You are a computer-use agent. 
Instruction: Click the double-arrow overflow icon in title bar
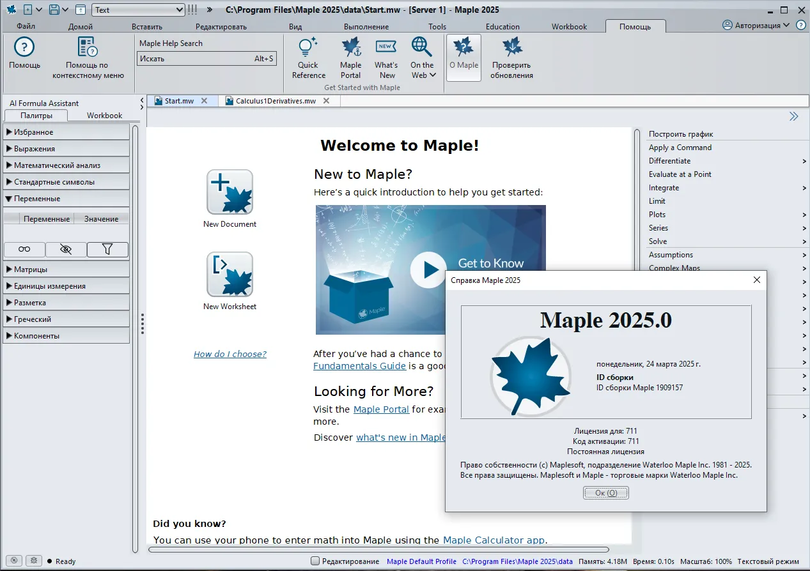(210, 10)
